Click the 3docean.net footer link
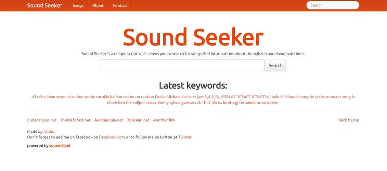This screenshot has width=387, height=171. click(x=138, y=120)
